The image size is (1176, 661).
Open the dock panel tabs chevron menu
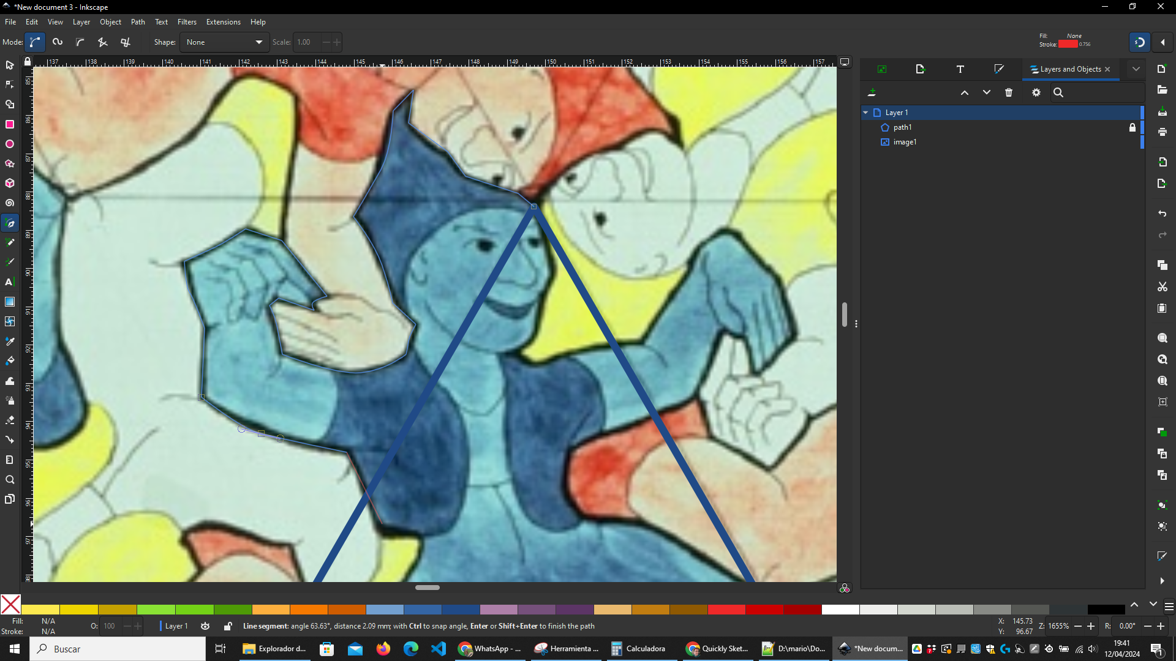1136,69
